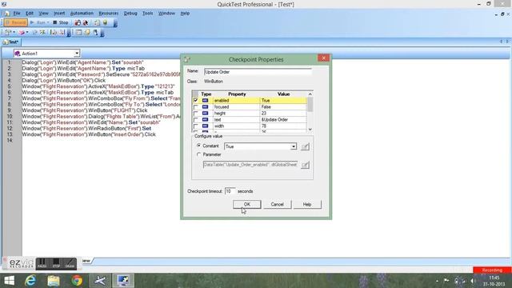Click the ladybug debug icon beside Stop
The image size is (512, 288).
(x=78, y=23)
